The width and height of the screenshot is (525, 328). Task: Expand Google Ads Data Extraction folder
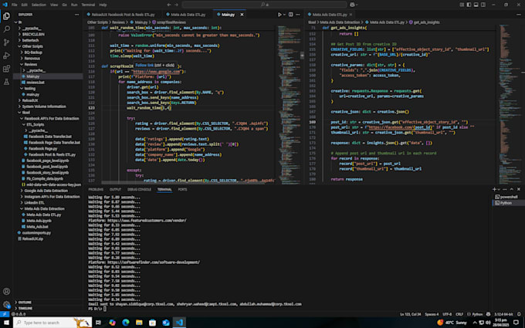pos(46,191)
